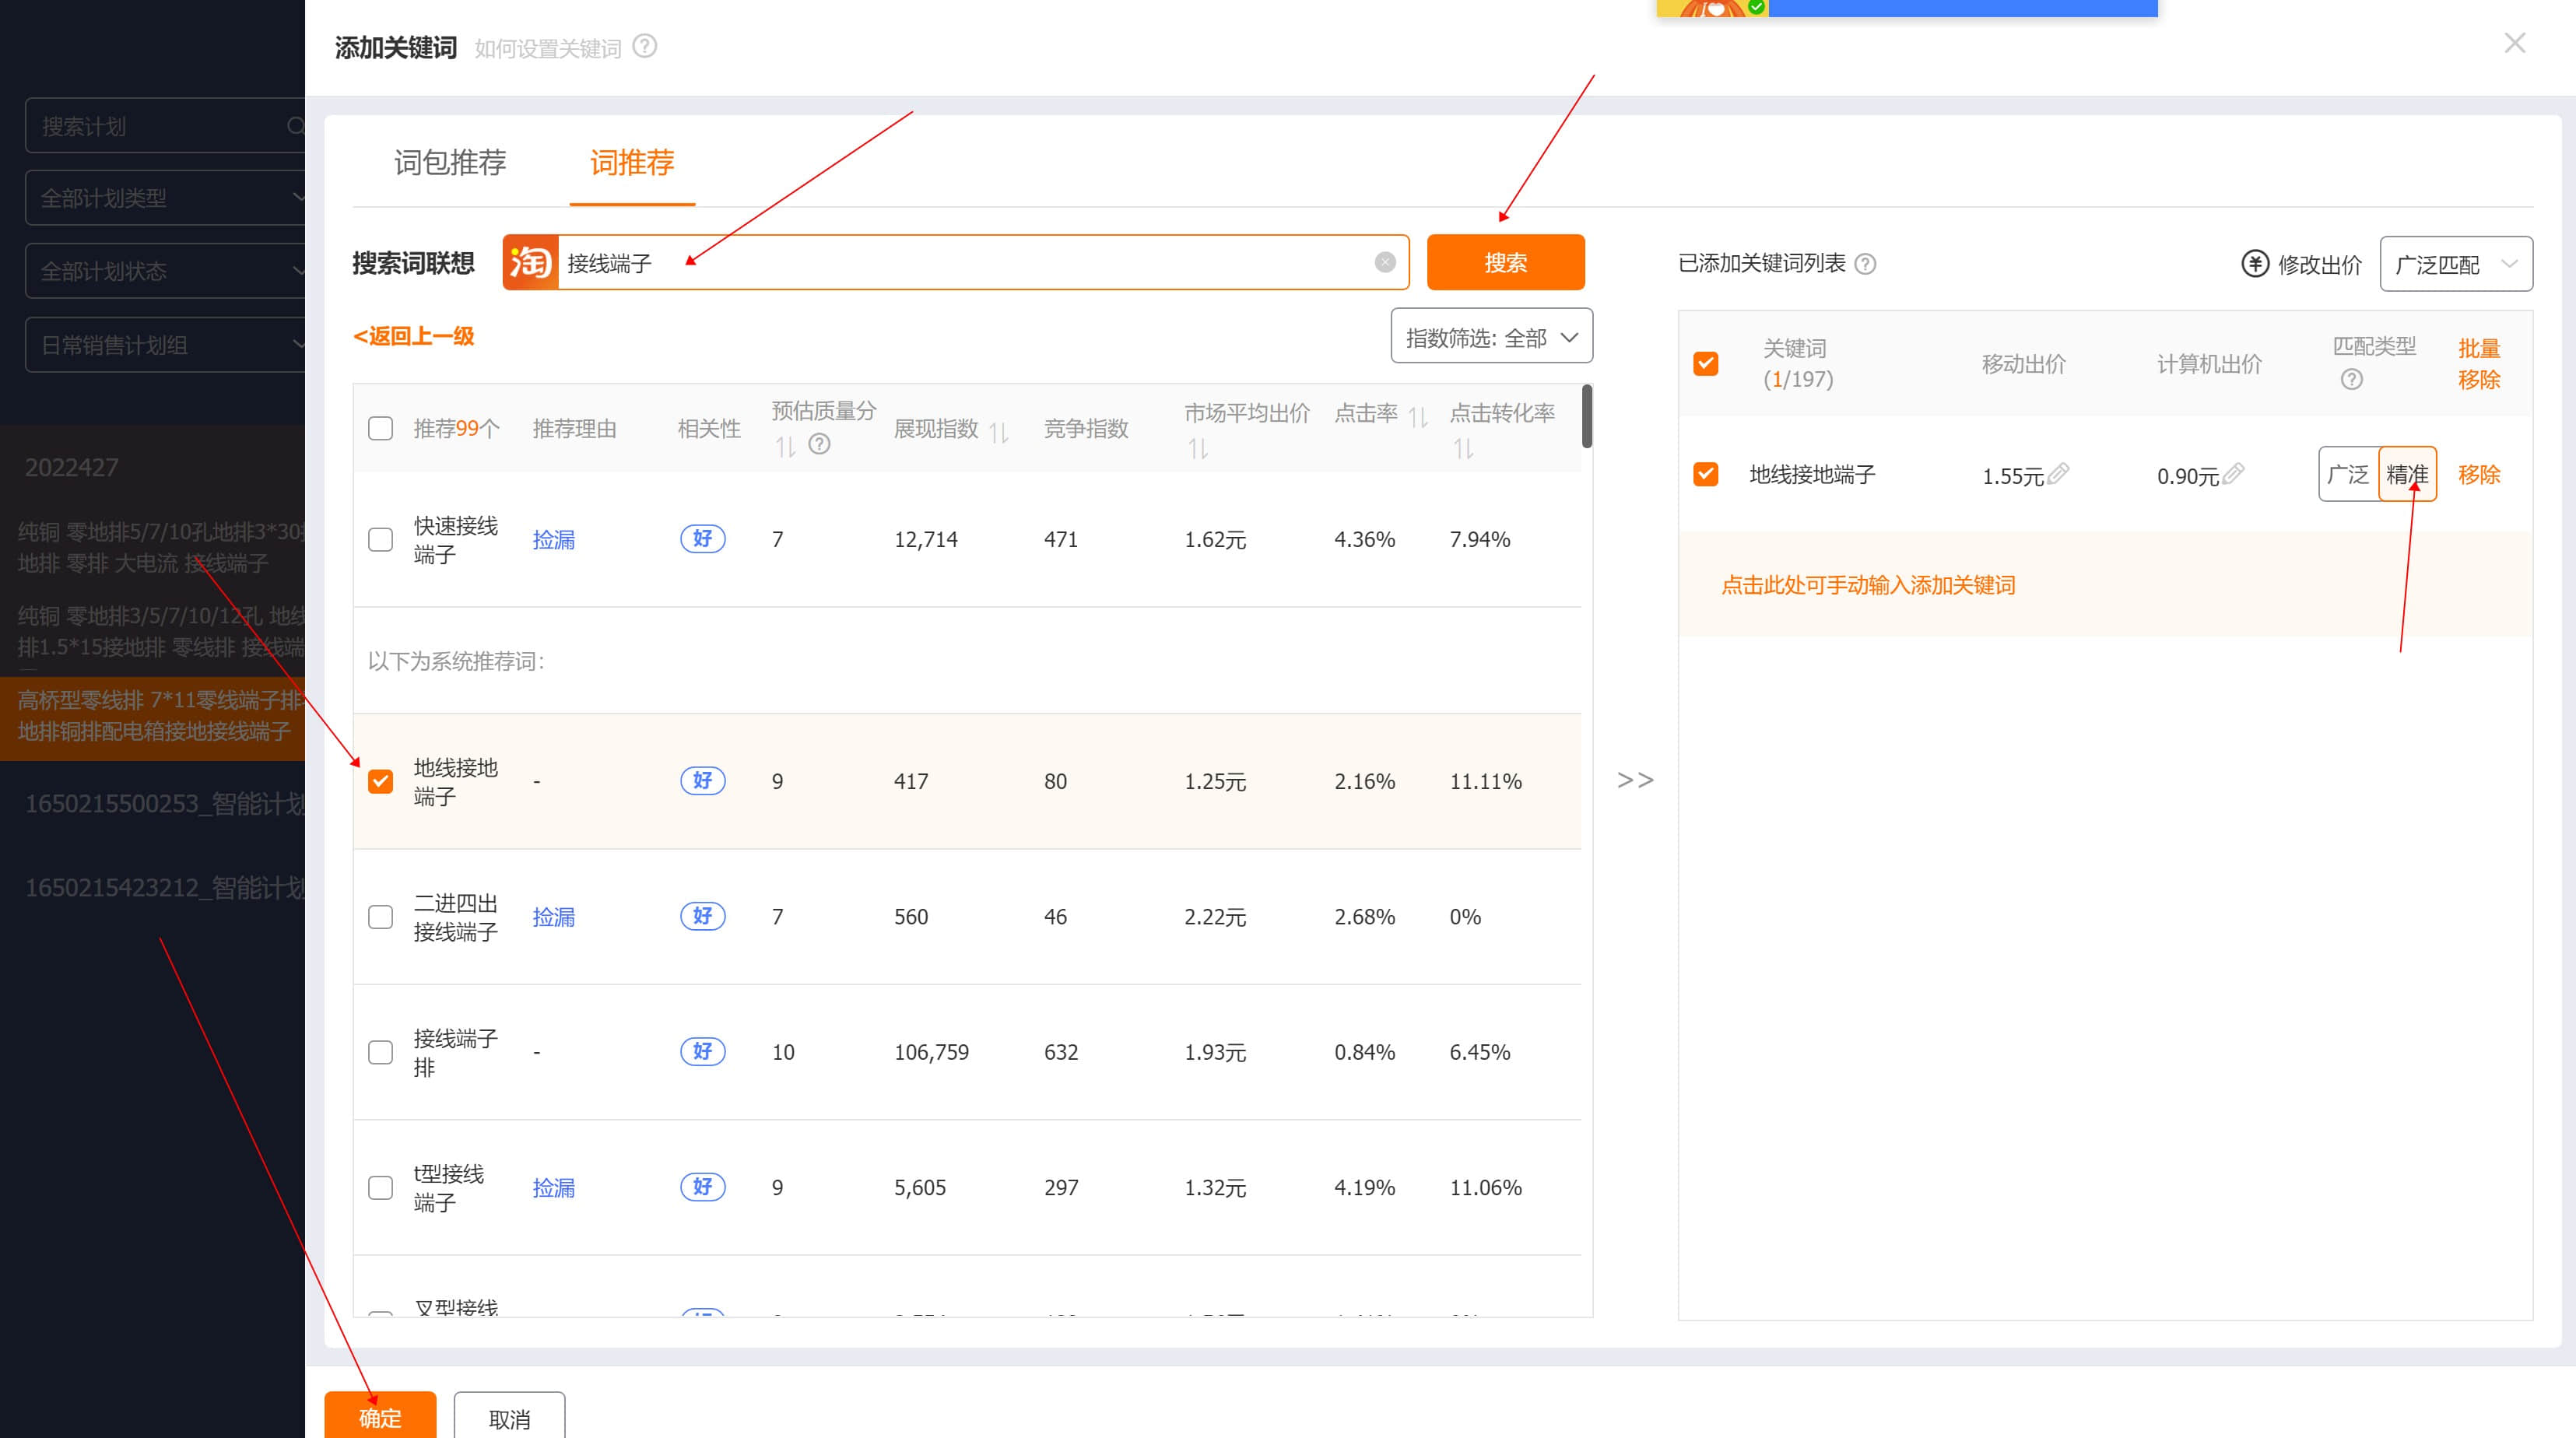Screen dimensions: 2576x1438
Task: Click the 返回上一级 link
Action: pos(413,336)
